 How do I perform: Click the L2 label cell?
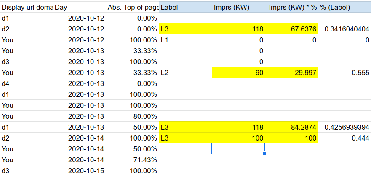185,73
